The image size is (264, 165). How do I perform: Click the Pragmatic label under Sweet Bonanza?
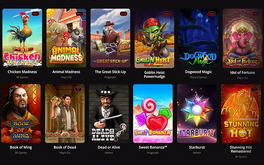(153, 153)
